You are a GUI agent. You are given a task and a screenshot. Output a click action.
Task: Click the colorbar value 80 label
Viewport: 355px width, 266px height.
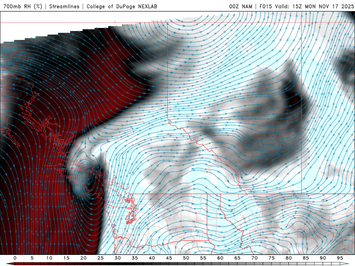(289, 258)
